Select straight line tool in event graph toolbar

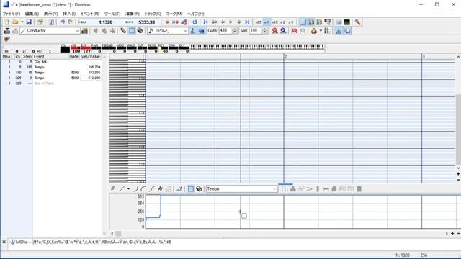(122, 188)
